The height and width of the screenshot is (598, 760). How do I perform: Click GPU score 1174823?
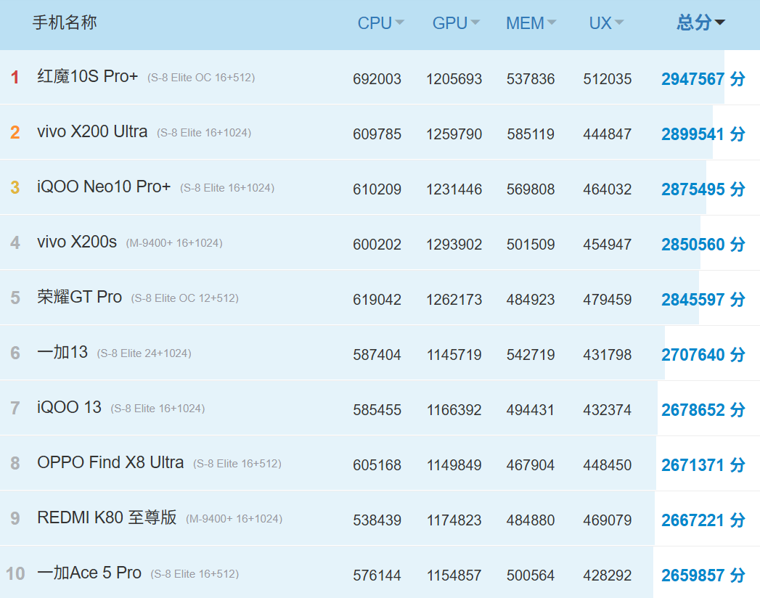pos(454,521)
